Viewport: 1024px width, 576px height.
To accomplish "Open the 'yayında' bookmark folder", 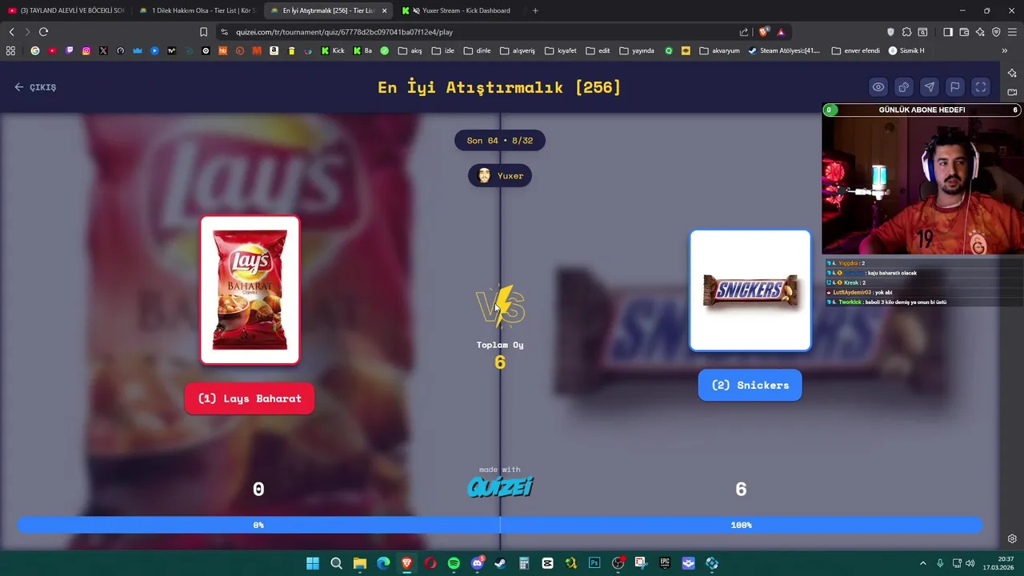I will (637, 50).
